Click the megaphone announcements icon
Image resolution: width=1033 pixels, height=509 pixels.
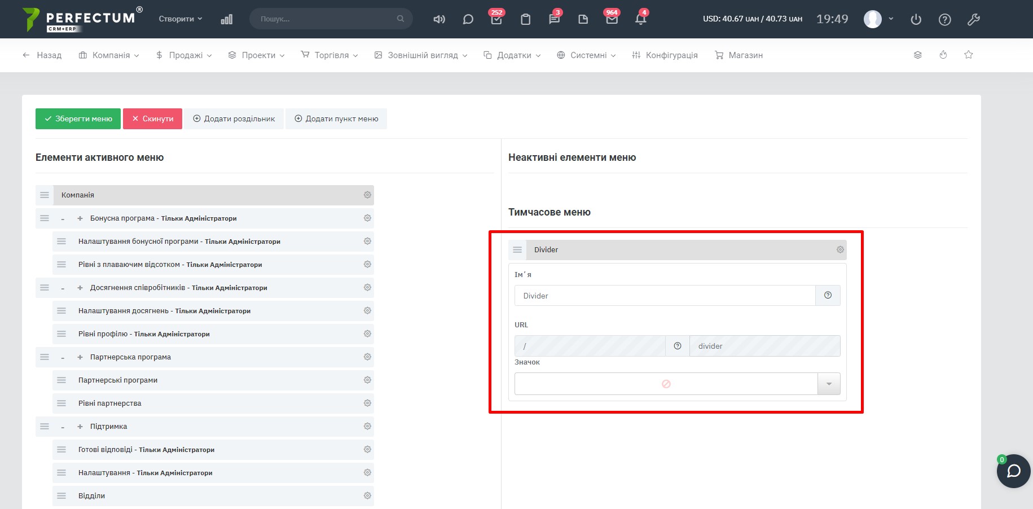tap(439, 19)
